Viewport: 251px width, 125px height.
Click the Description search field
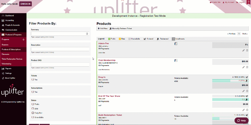click(x=60, y=49)
